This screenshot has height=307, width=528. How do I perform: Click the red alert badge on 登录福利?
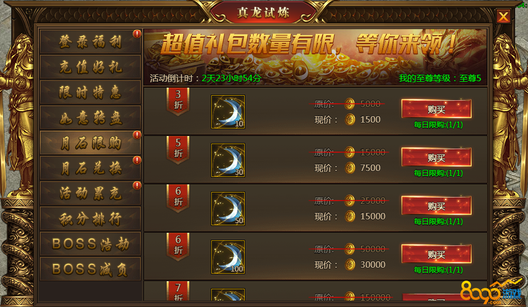[137, 34]
